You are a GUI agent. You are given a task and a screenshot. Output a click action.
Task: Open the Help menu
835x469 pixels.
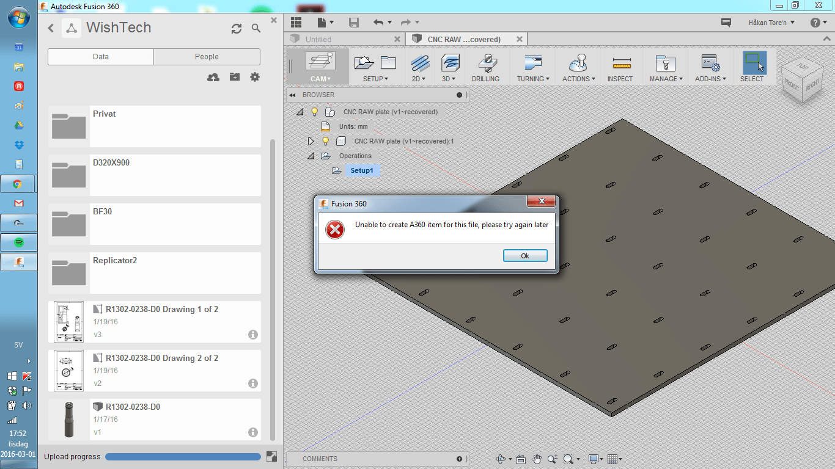818,23
